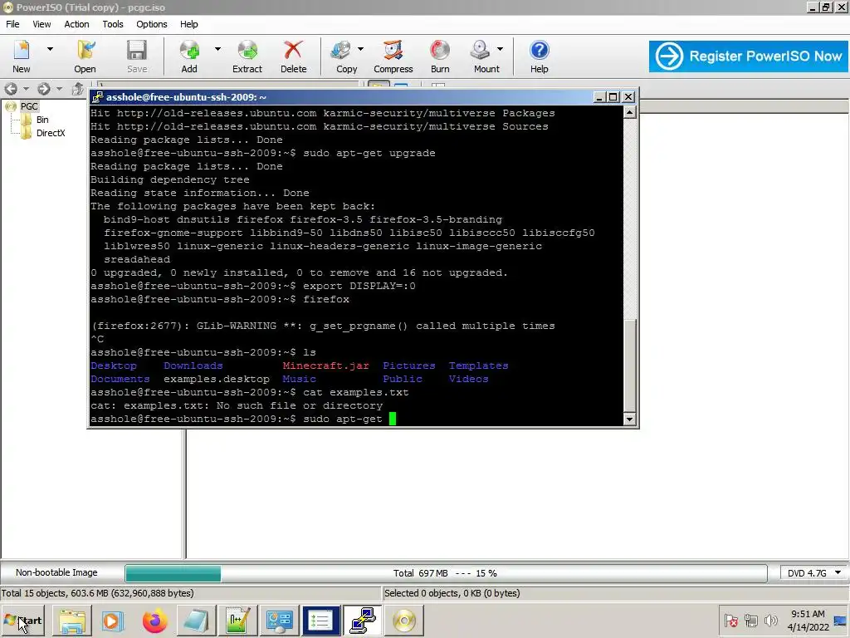
Task: Click the Forward navigation arrow icon
Action: 44,88
